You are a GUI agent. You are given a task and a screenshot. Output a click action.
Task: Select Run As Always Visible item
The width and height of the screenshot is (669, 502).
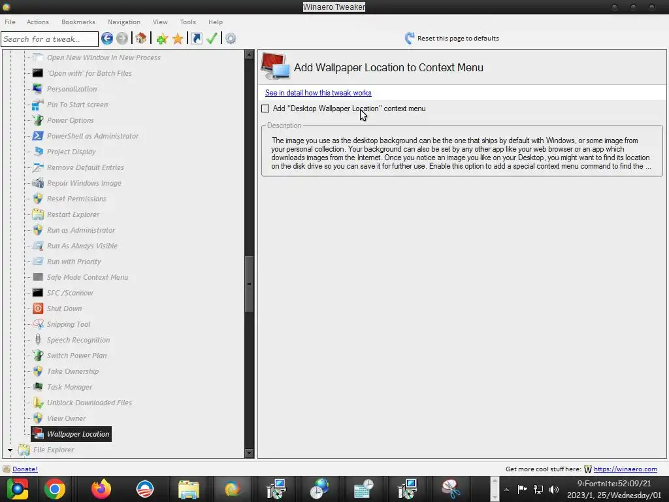82,246
